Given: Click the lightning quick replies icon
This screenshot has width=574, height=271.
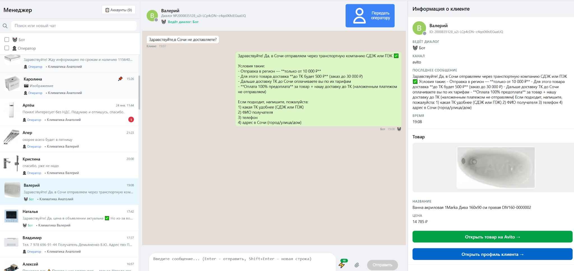Looking at the screenshot, I should click(x=342, y=265).
